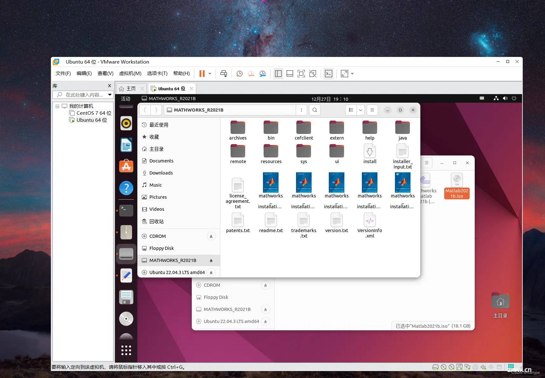The height and width of the screenshot is (378, 545).
Task: Close the Ubuntu 64 位 tab
Action: click(x=191, y=89)
